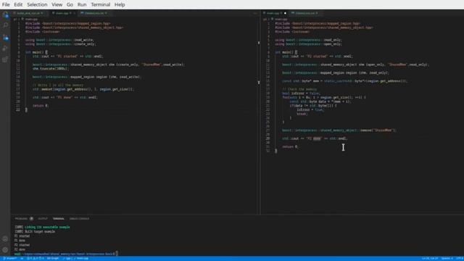Click the shared_memory_object open_only line

[355, 65]
